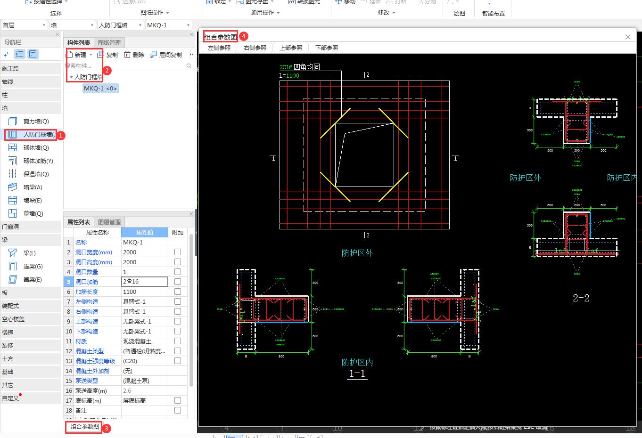Switch to the 图层管理 tab
The image size is (642, 438).
pos(109,222)
